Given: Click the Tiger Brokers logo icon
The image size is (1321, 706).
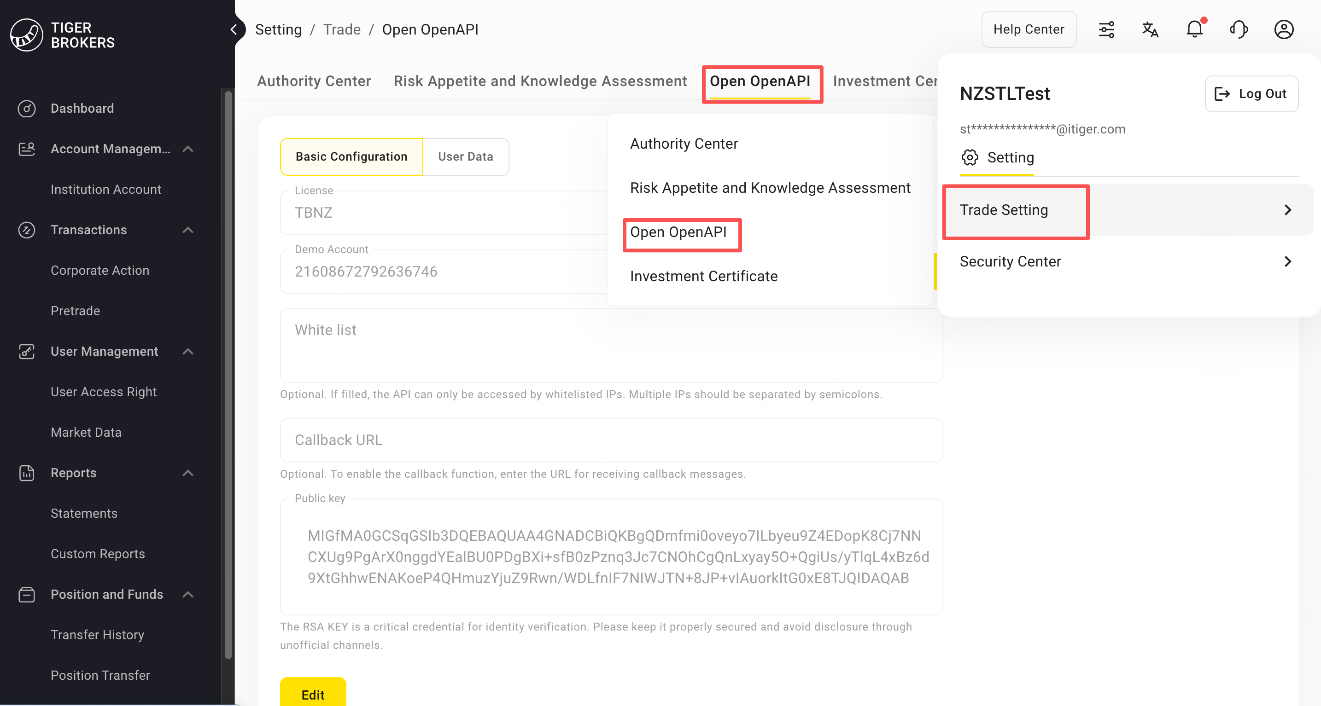Looking at the screenshot, I should tap(26, 35).
